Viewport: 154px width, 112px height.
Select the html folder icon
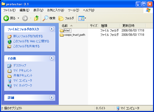62,31
